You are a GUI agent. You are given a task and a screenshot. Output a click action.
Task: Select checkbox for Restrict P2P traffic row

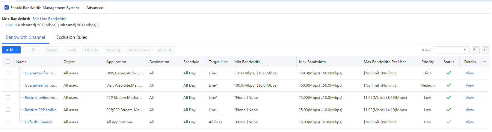pyautogui.click(x=8, y=110)
